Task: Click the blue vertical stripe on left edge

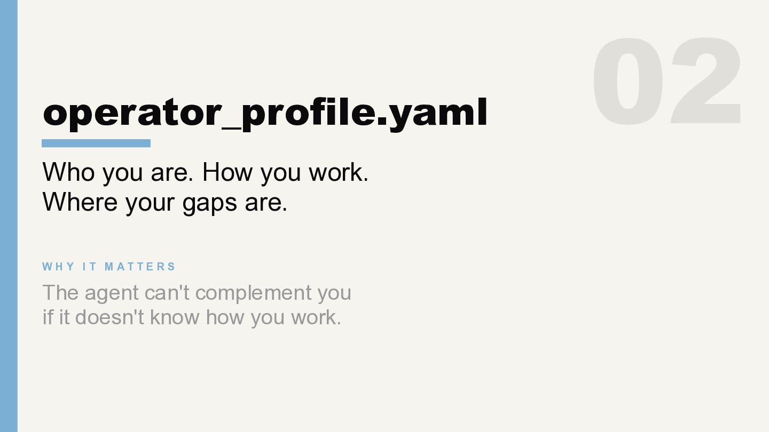Action: click(9, 216)
